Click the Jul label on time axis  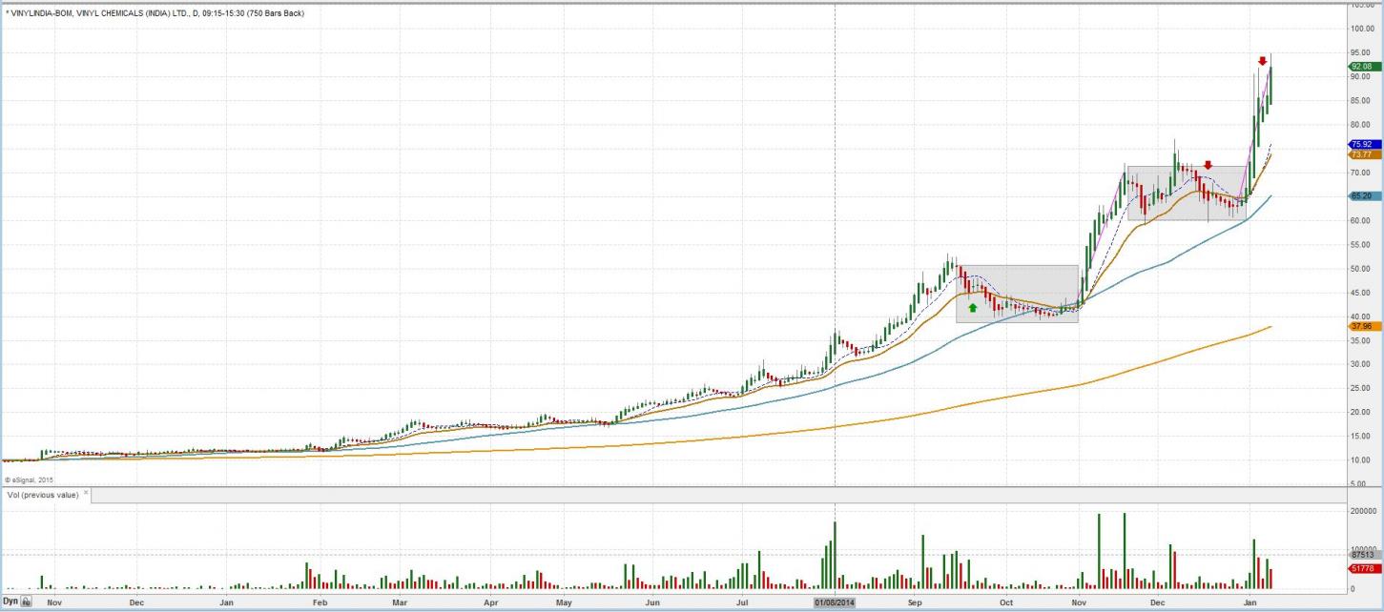[x=743, y=603]
